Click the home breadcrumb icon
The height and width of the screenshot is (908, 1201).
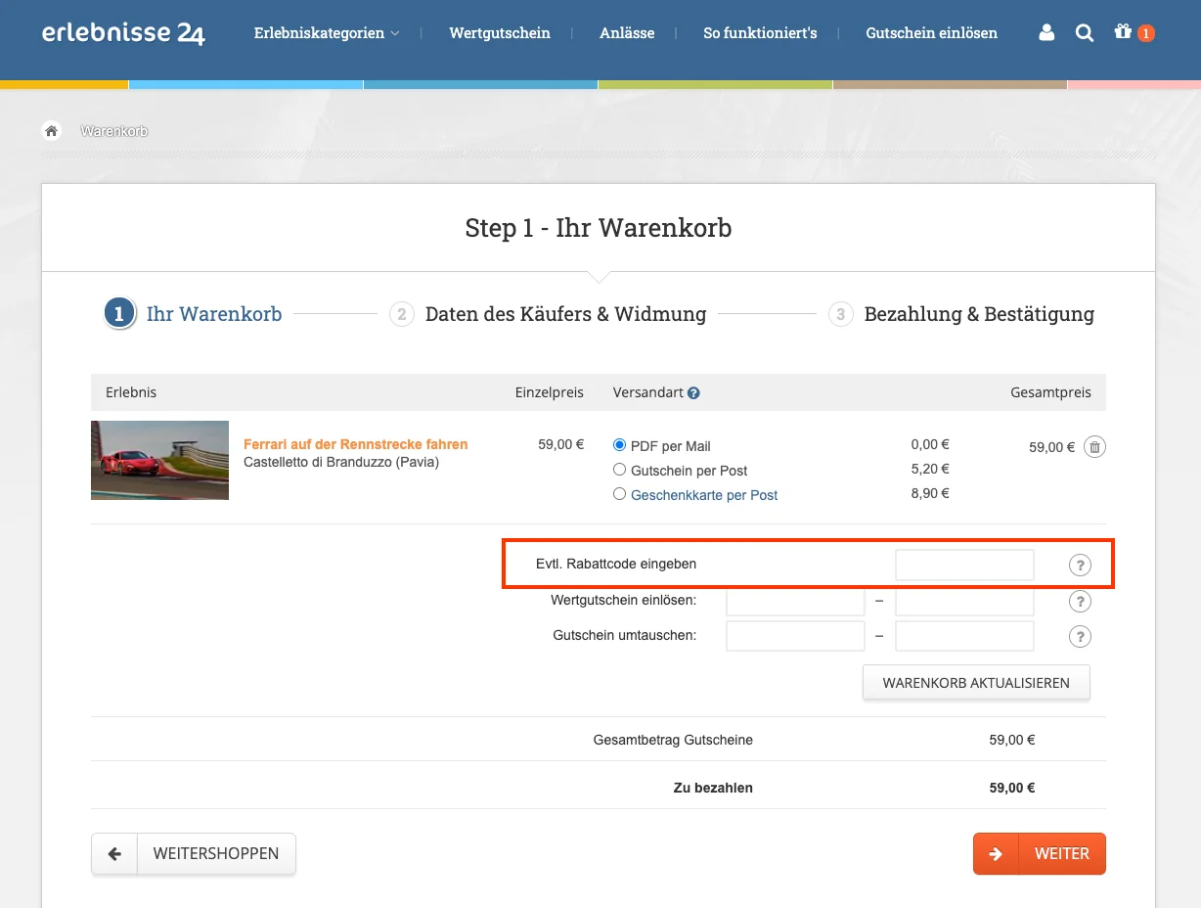51,130
